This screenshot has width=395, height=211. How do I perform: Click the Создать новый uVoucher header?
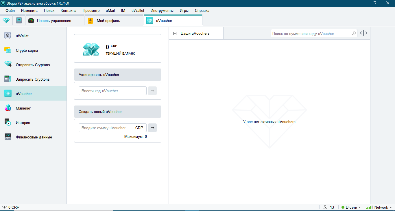(118, 112)
